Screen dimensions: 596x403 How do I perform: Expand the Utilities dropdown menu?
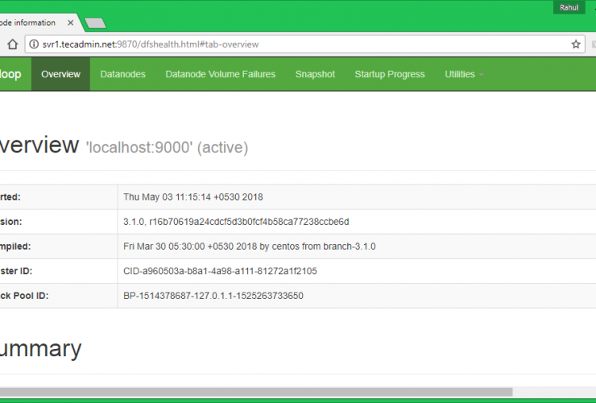(464, 74)
